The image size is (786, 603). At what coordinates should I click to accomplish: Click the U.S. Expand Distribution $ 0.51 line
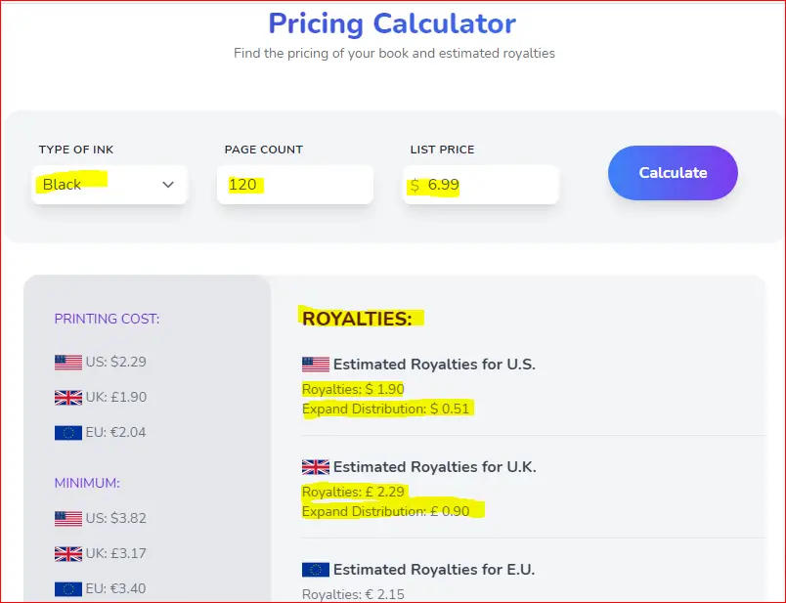(x=386, y=409)
